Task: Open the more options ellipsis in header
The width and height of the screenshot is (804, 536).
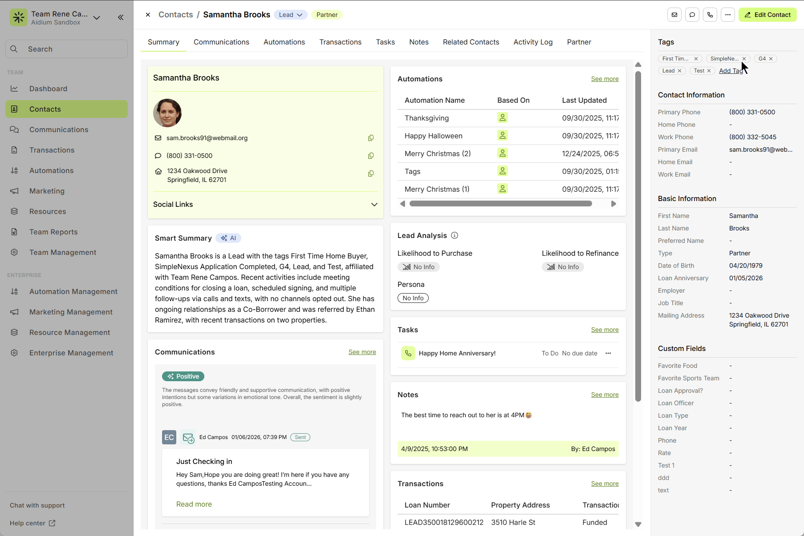Action: (728, 15)
